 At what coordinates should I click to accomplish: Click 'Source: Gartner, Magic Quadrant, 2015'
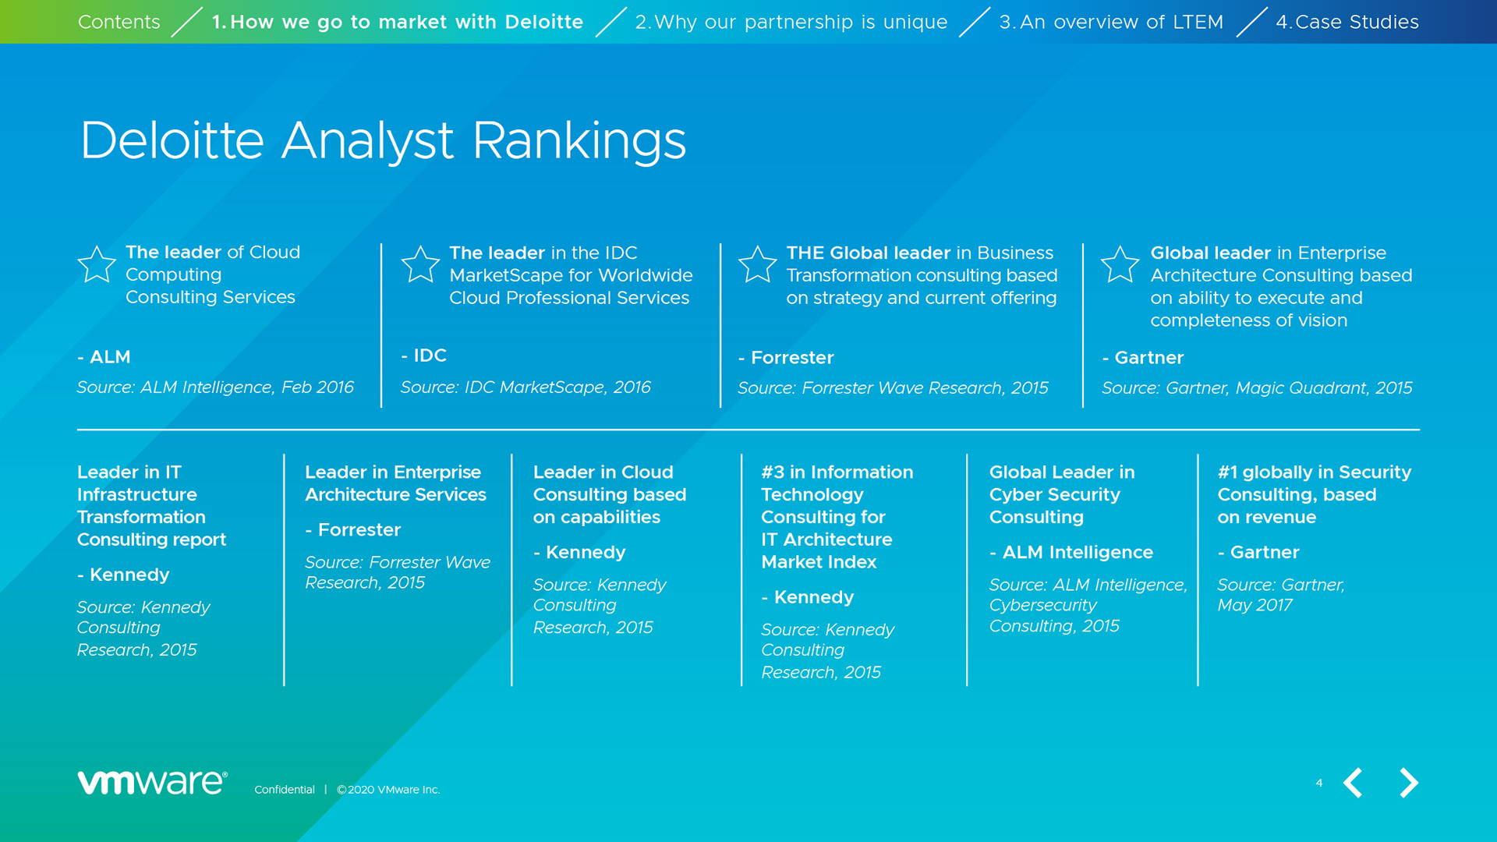[1257, 388]
